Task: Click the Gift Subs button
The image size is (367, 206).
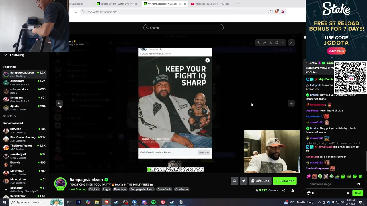Action: [x=260, y=181]
